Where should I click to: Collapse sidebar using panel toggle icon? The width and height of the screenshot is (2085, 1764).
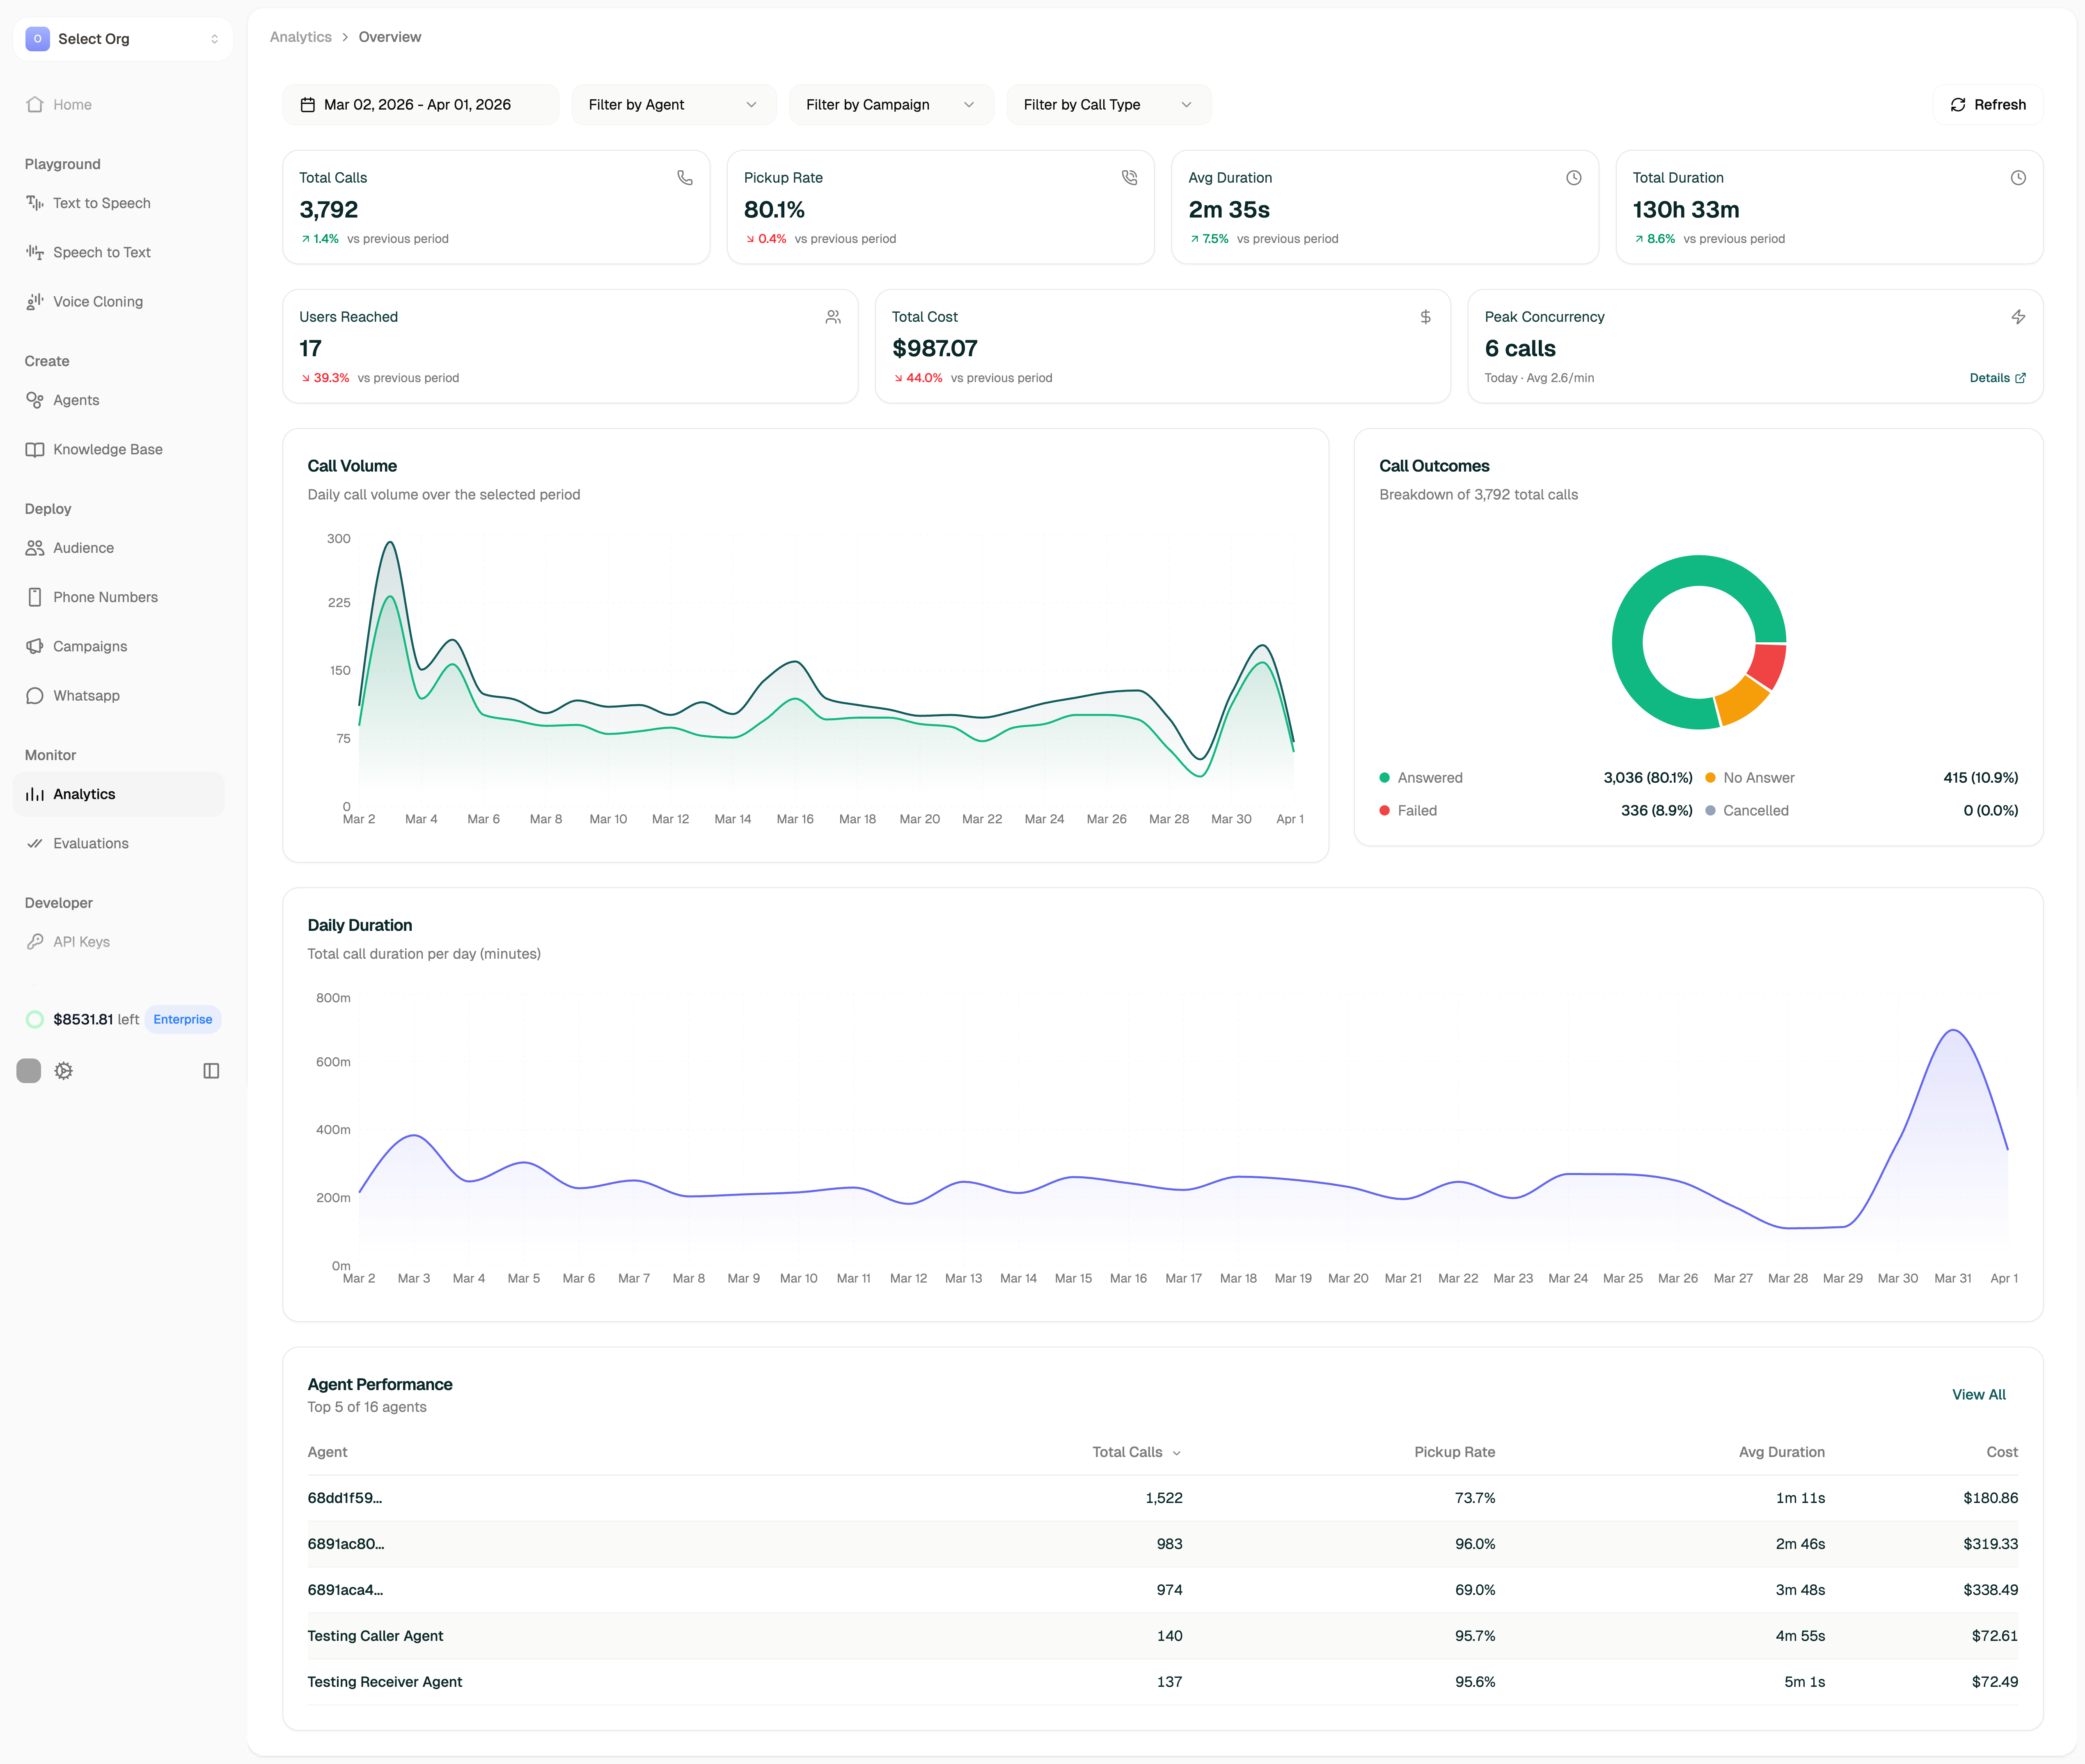pyautogui.click(x=211, y=1071)
